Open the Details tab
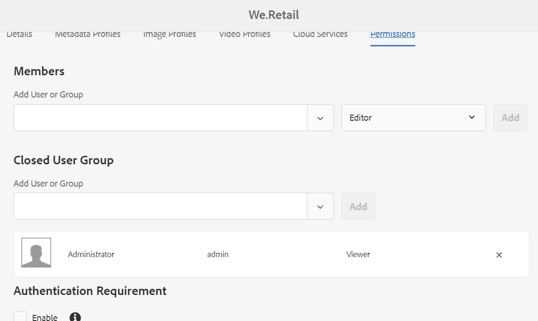This screenshot has height=321, width=538. tap(19, 34)
